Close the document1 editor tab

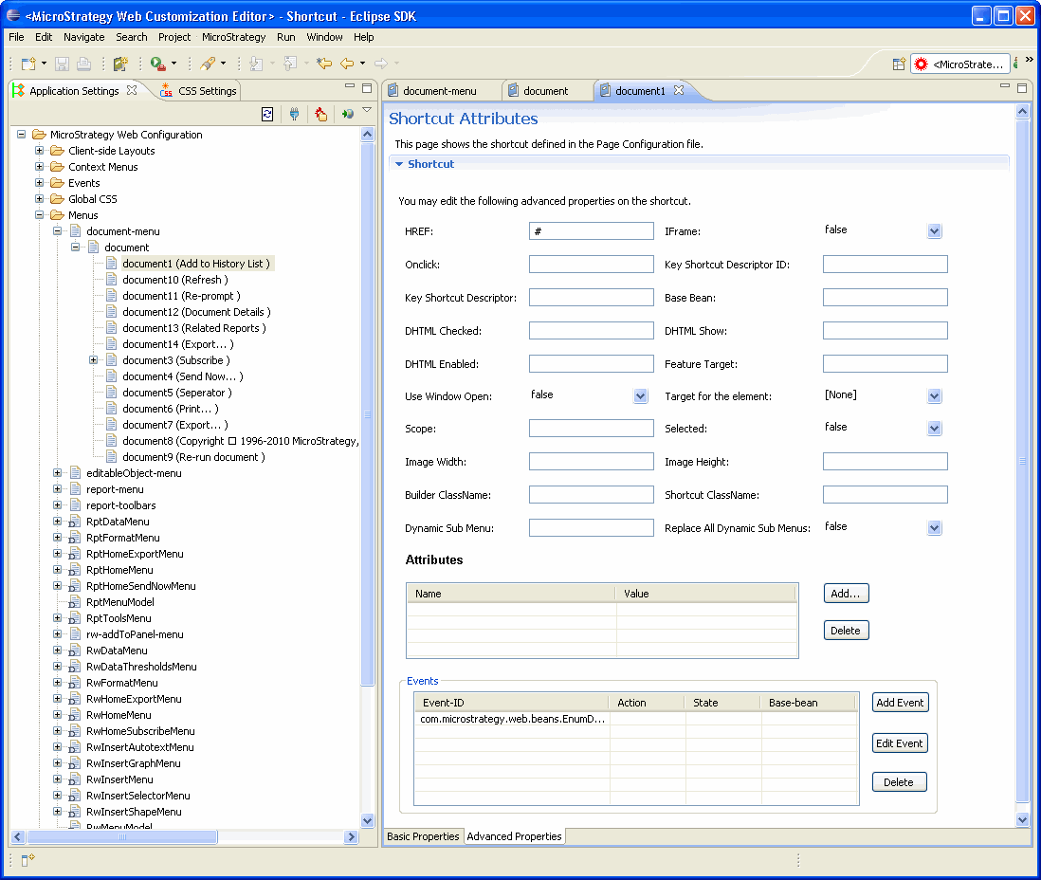(679, 90)
